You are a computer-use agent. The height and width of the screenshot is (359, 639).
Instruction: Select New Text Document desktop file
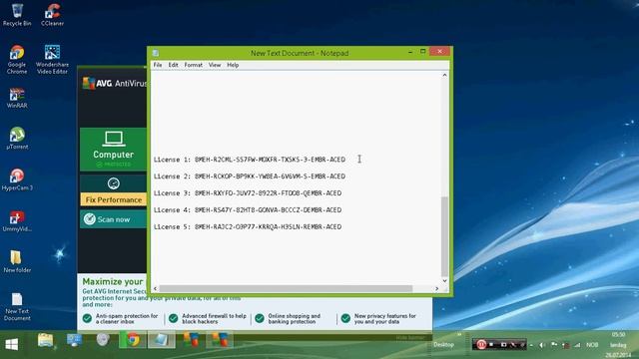click(x=17, y=306)
